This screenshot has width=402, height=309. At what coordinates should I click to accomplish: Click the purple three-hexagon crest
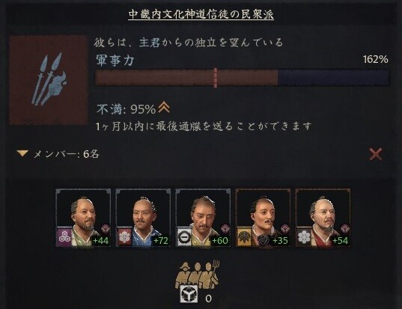click(64, 237)
